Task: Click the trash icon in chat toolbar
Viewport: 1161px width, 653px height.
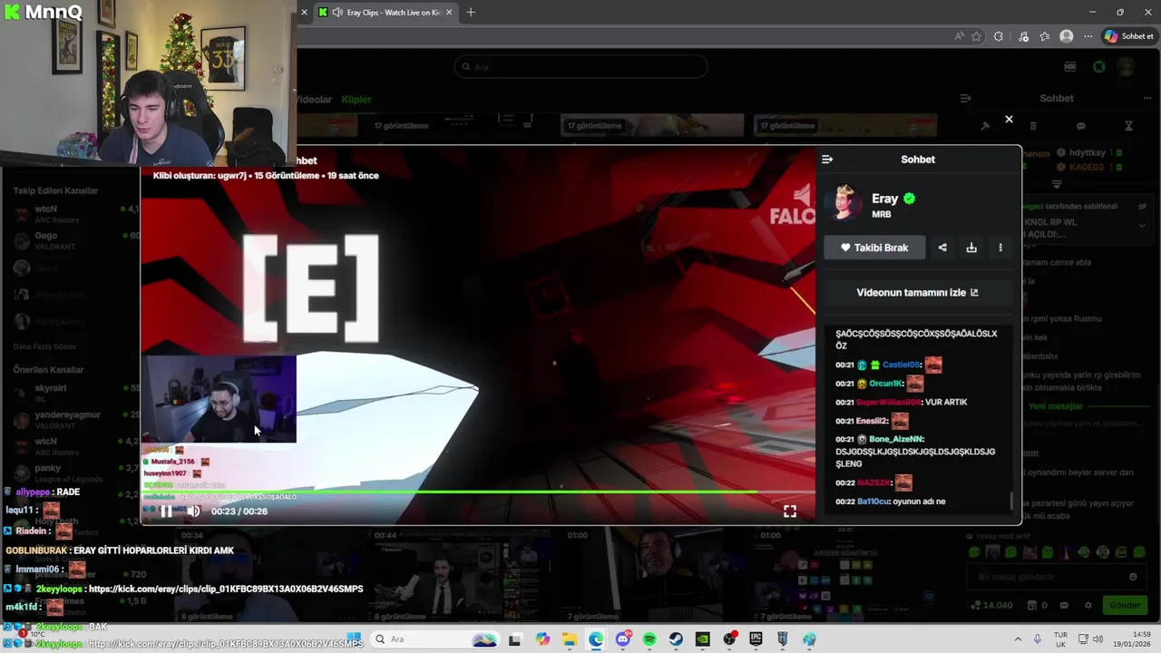Action: pyautogui.click(x=1033, y=126)
